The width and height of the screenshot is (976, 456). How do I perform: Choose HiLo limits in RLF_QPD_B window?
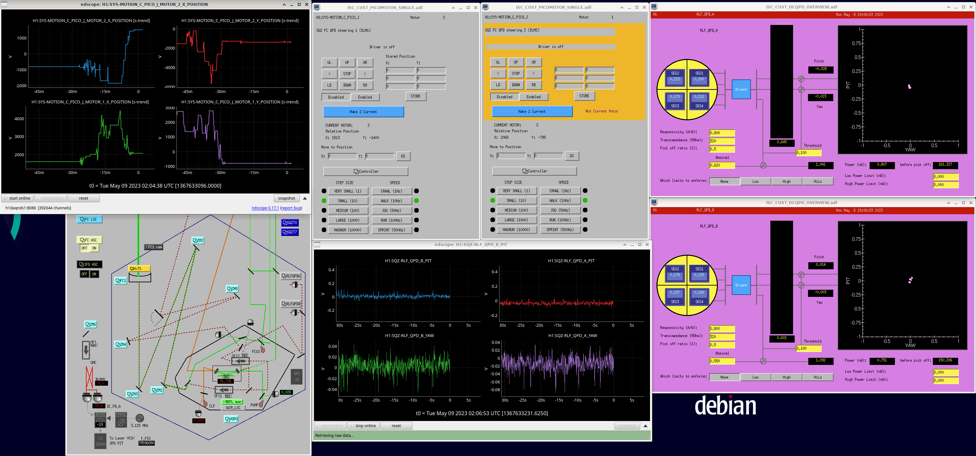818,377
